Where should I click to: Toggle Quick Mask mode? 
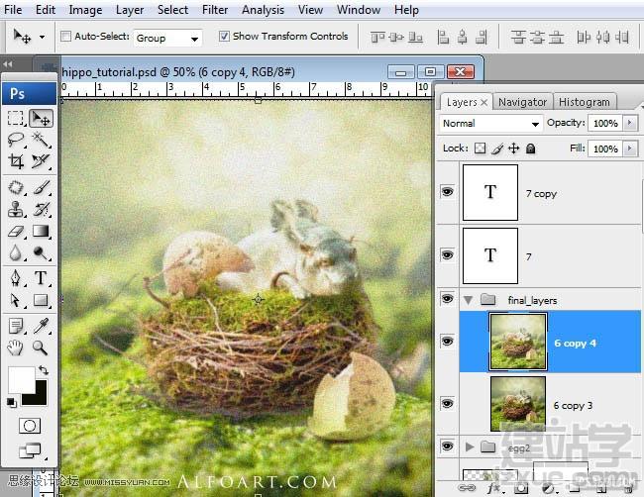coord(30,426)
